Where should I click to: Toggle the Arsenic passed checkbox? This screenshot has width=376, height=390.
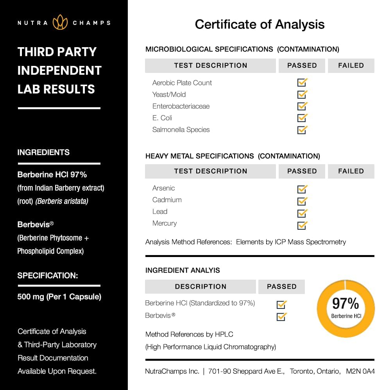302,190
